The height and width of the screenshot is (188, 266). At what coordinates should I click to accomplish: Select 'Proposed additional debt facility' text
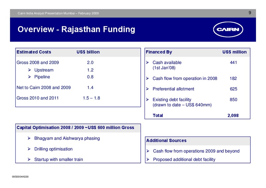pos(184,159)
